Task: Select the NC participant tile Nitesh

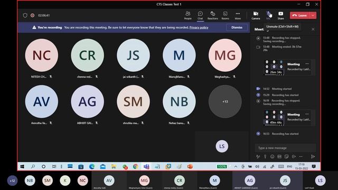Action: (42, 55)
